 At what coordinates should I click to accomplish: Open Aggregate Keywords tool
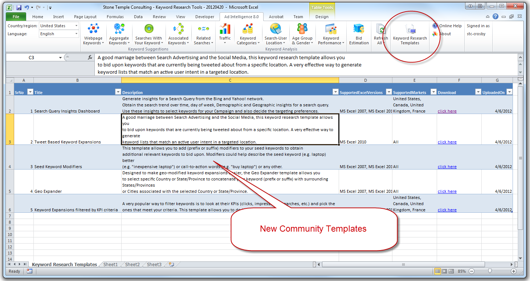[119, 34]
